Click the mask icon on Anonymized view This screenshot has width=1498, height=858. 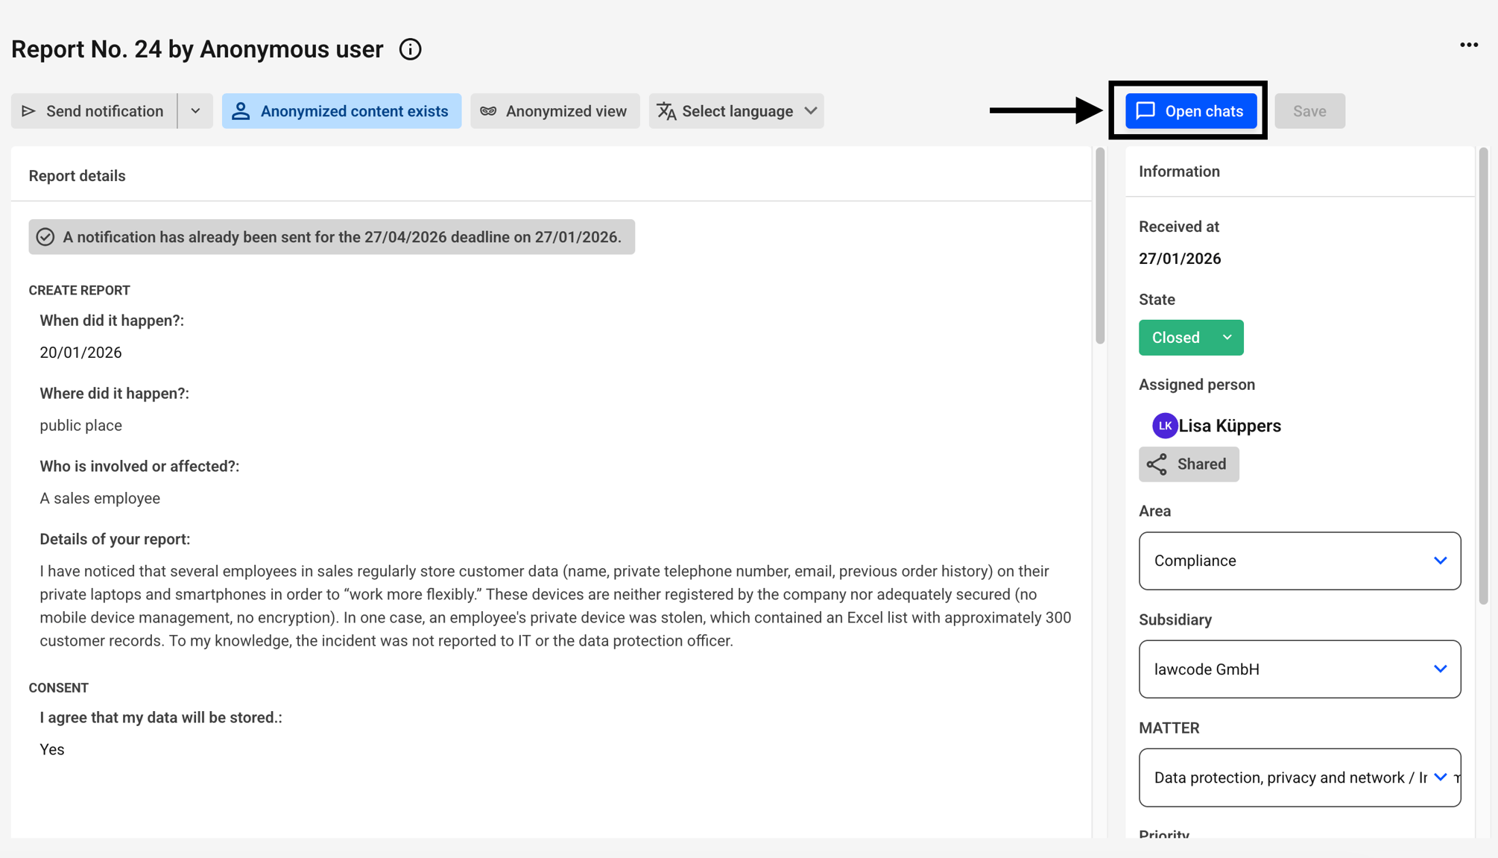point(488,111)
